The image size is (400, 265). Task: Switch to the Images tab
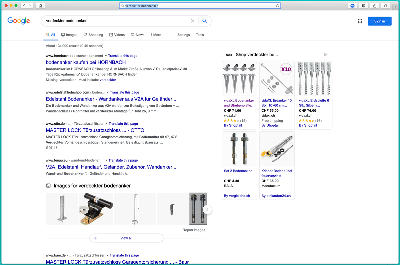pos(69,35)
